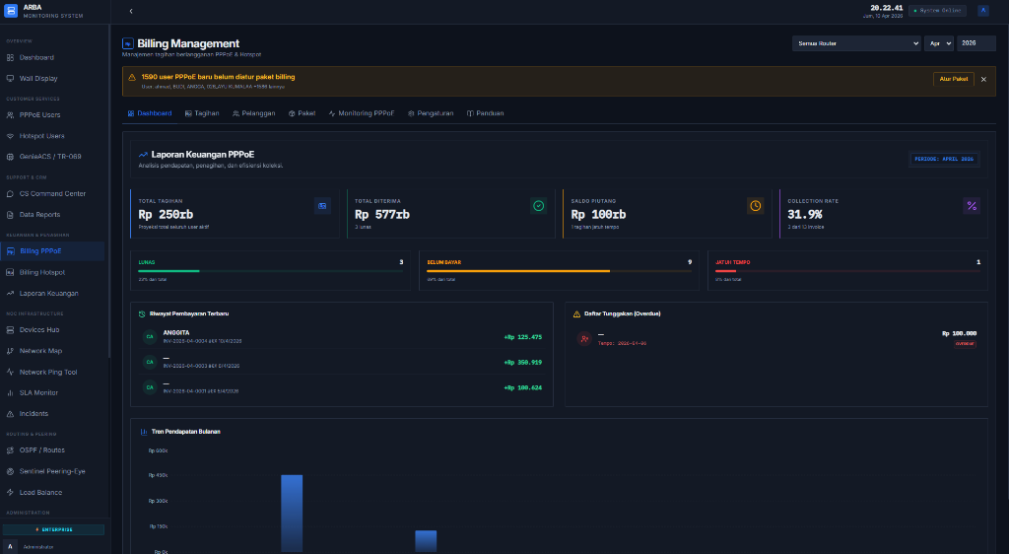Image resolution: width=1009 pixels, height=554 pixels.
Task: Click the Incidents warning icon
Action: click(10, 414)
